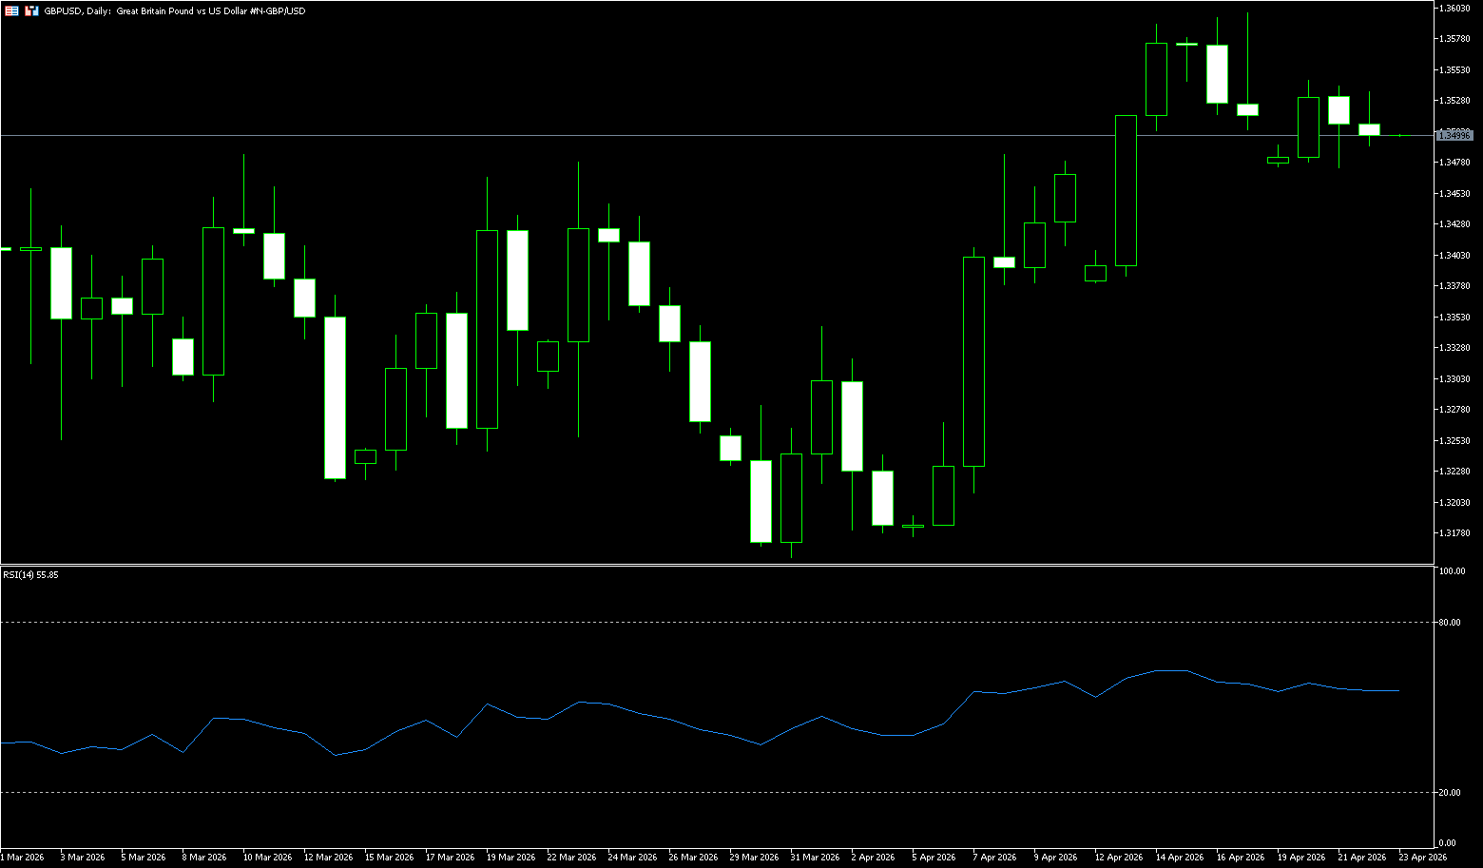Click the RSI 100.00 scale label
The image size is (1483, 868).
(1452, 571)
